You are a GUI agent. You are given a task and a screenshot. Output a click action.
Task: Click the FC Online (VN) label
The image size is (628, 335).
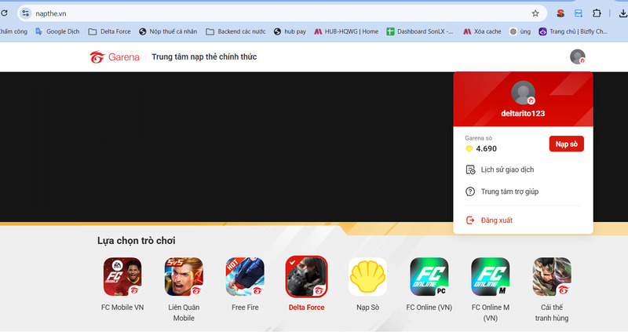click(429, 308)
